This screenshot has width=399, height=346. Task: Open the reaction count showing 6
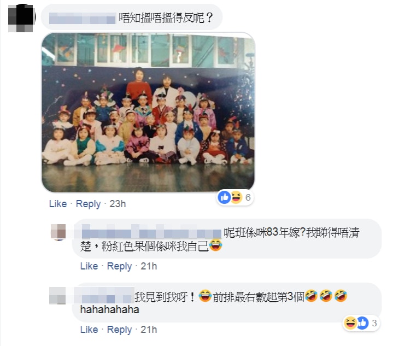248,197
